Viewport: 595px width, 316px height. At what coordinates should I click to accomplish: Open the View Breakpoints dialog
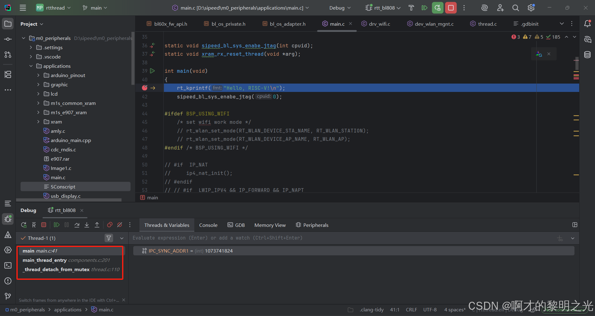(x=109, y=225)
